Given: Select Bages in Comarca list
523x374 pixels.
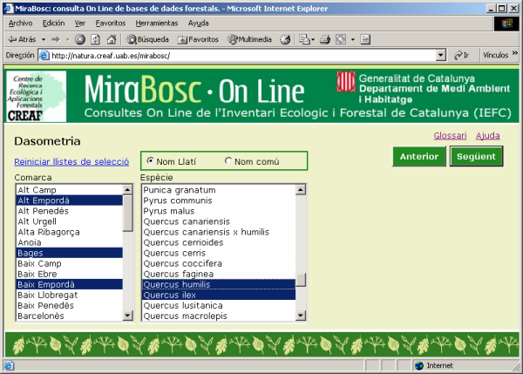Looking at the screenshot, I should (70, 253).
